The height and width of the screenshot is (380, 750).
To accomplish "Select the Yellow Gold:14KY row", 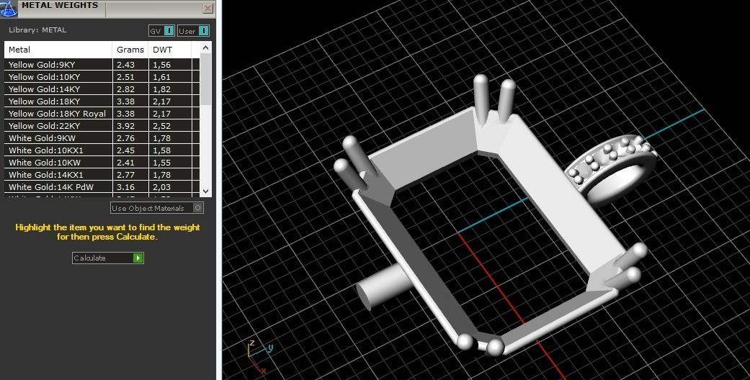I will pyautogui.click(x=102, y=89).
